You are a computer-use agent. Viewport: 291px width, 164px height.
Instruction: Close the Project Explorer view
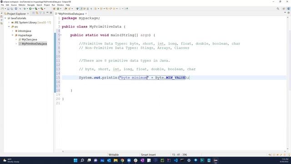click(28, 14)
